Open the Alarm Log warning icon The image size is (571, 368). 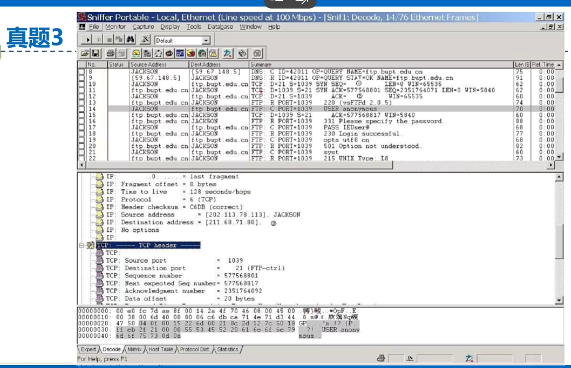tap(213, 53)
